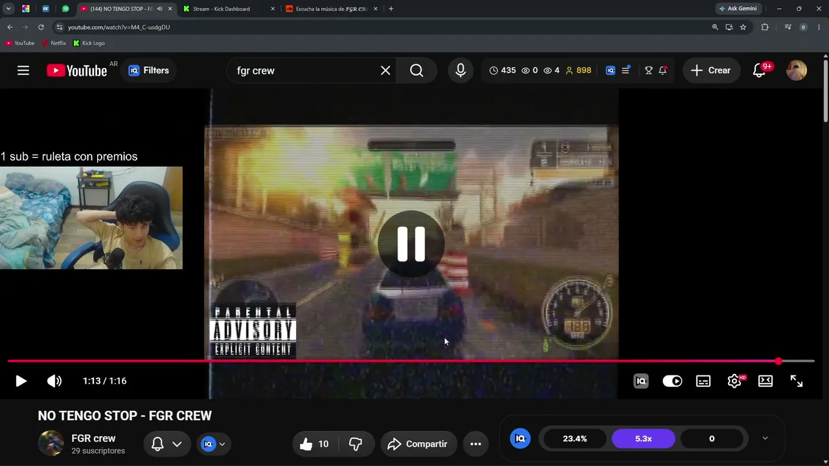
Task: Click the progress bar scrubber handle
Action: click(x=778, y=361)
